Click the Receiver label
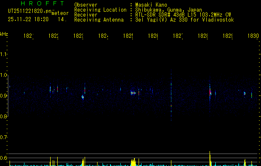Viewport: 261px width, 166px height. coord(86,15)
